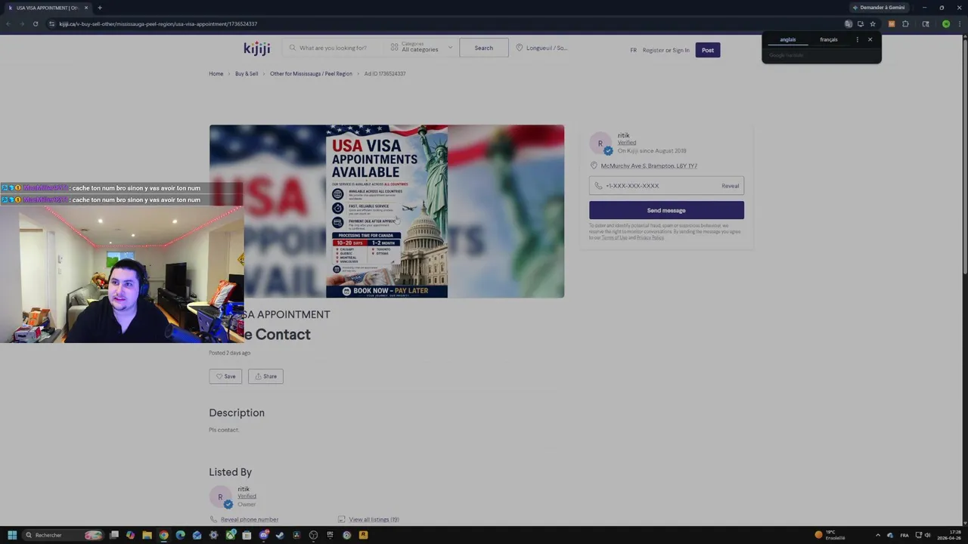This screenshot has height=544, width=968.
Task: Click the address bar URL
Action: click(158, 23)
